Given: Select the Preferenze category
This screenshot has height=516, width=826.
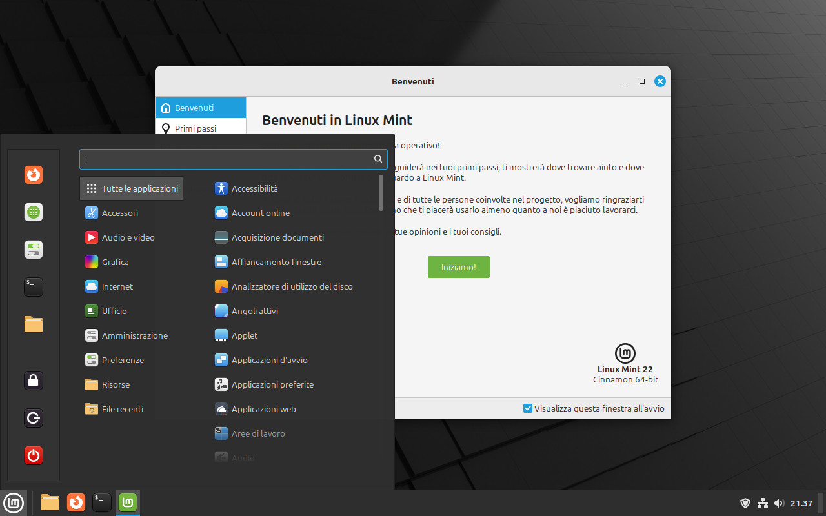Looking at the screenshot, I should [123, 360].
